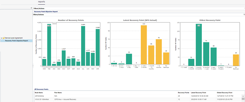The width and height of the screenshot is (245, 102).
Task: Click the Plan Name column header
Action: tap(58, 93)
